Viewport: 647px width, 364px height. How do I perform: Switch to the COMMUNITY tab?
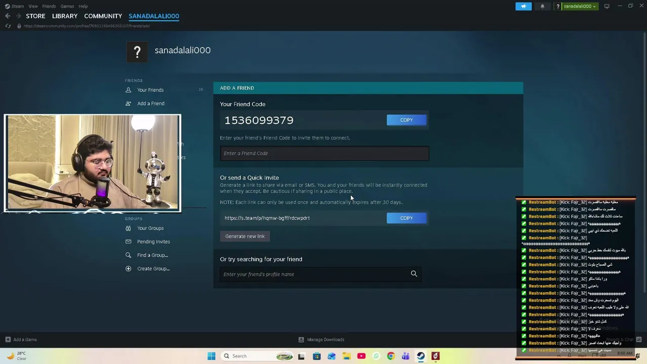(103, 16)
